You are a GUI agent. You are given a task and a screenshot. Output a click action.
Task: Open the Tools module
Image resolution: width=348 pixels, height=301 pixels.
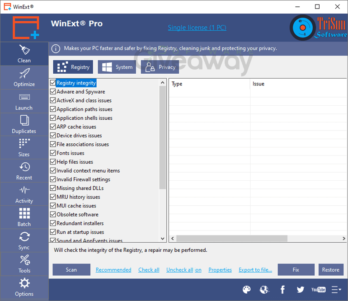pyautogui.click(x=24, y=264)
